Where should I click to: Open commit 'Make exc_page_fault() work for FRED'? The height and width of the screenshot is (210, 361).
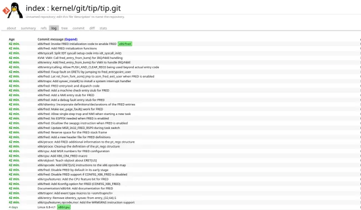70,109
